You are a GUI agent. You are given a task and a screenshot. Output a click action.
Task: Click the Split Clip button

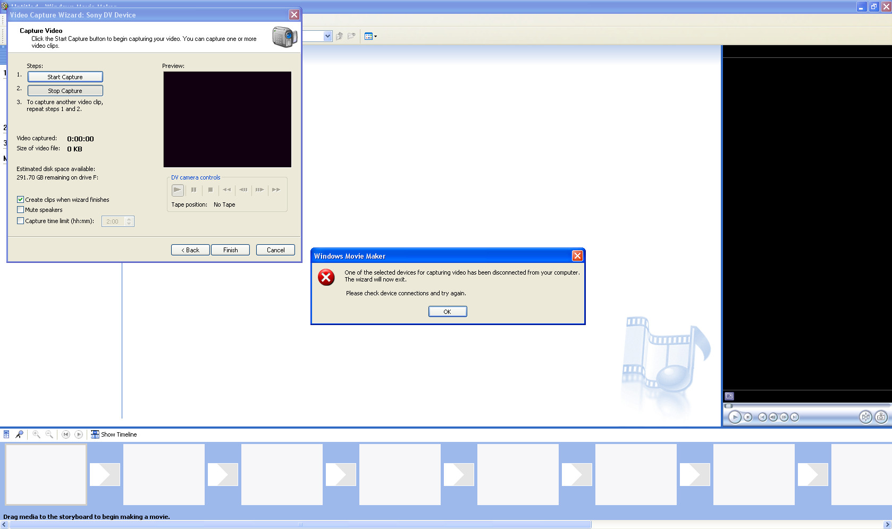click(865, 417)
